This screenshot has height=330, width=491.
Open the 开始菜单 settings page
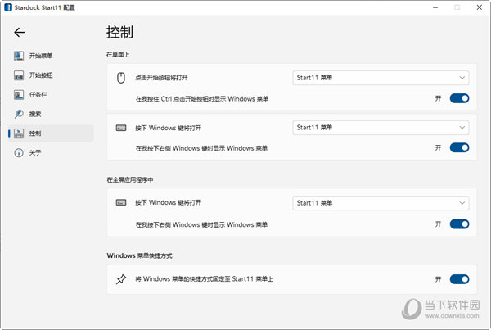[x=51, y=56]
